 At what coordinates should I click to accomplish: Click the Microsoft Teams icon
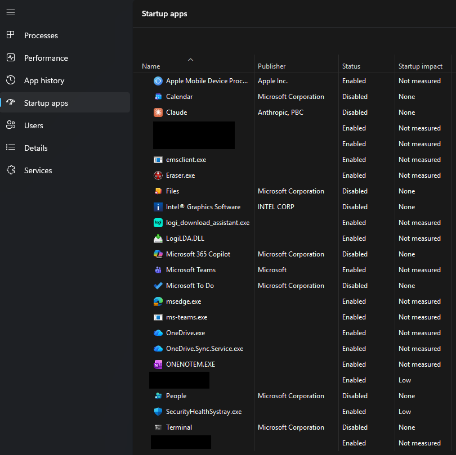(x=158, y=269)
